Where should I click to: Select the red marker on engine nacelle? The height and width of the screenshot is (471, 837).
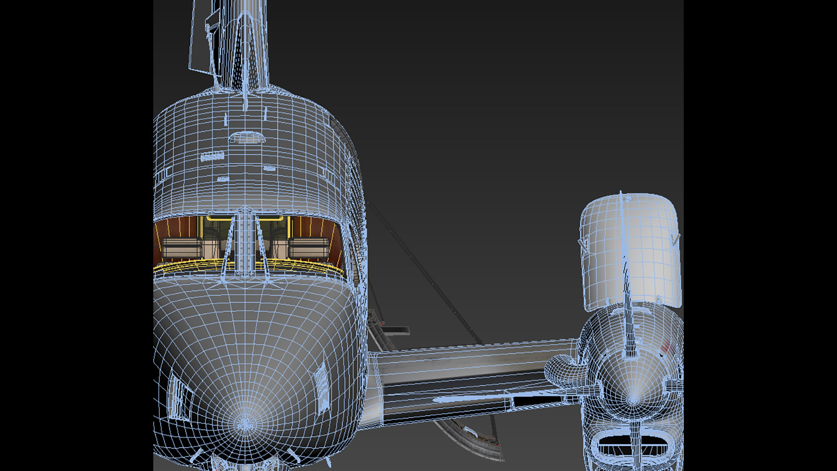[x=665, y=346]
